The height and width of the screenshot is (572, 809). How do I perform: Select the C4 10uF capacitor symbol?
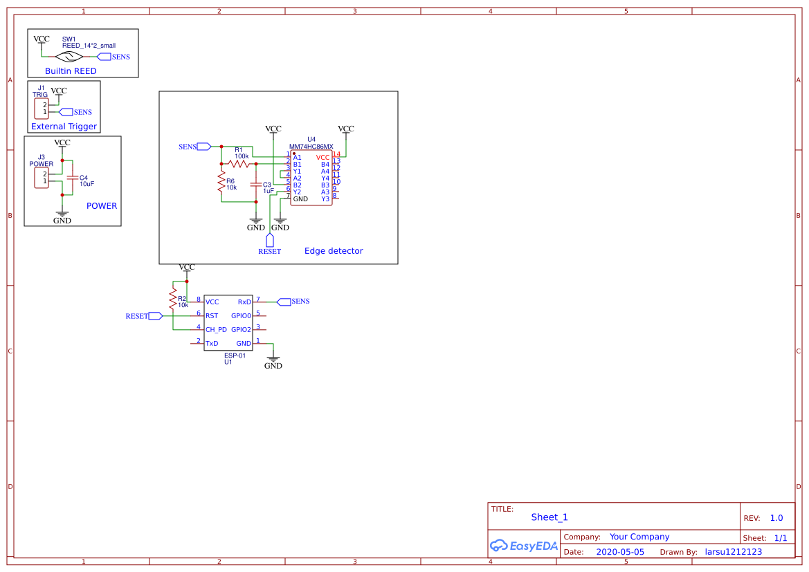tap(73, 178)
